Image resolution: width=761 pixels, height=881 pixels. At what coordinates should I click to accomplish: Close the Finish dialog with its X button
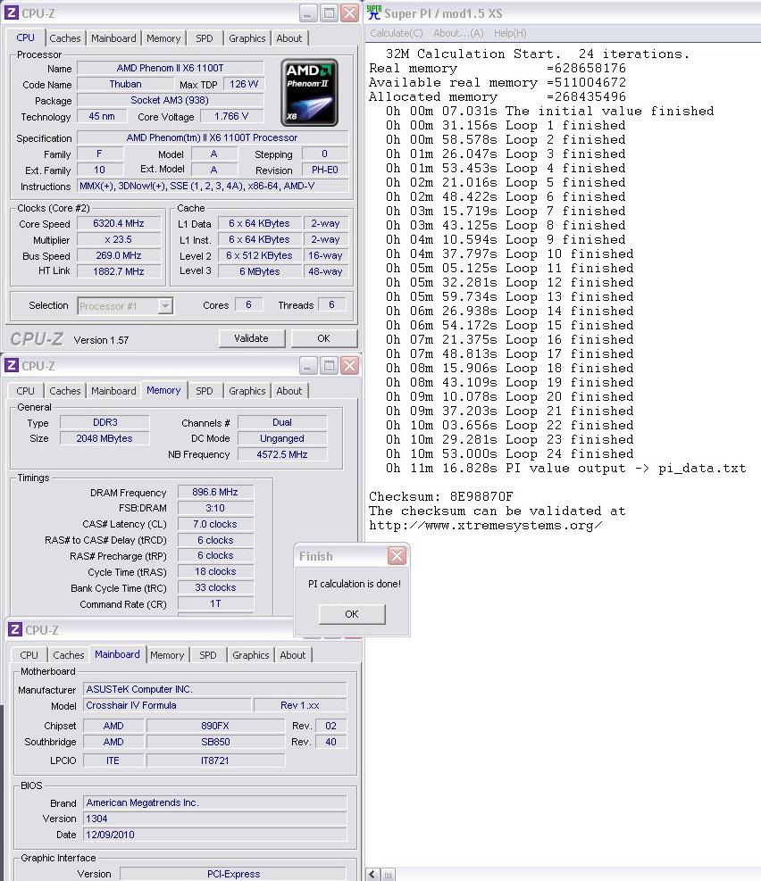point(397,556)
